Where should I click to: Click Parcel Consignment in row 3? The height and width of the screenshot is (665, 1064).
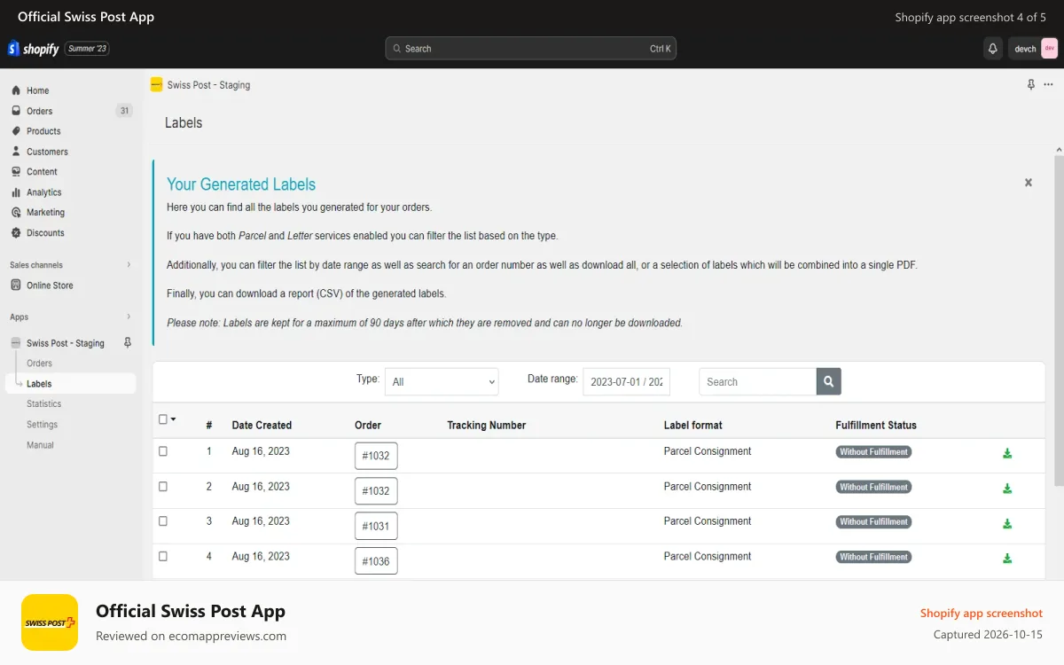[708, 521]
